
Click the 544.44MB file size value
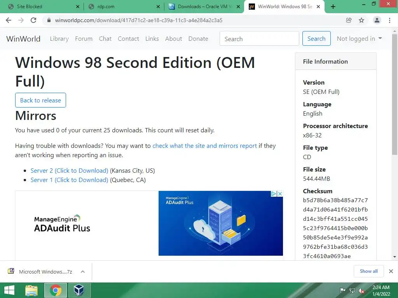[316, 179]
